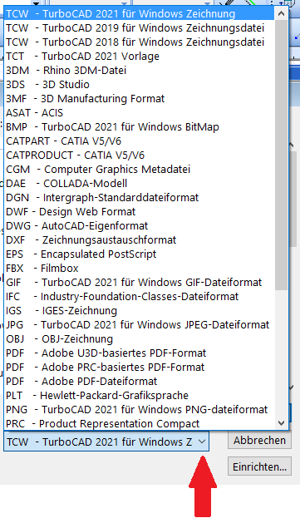300x523 pixels.
Task: Choose DWF Design Web Format
Action: click(x=140, y=212)
